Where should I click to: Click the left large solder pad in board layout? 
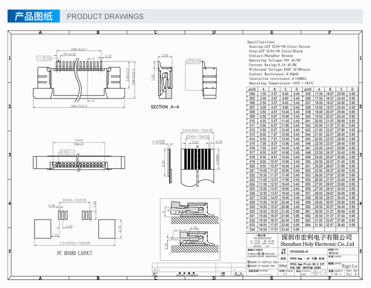point(43,229)
